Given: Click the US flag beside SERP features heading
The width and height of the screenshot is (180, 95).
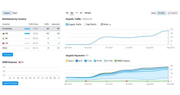Looking at the screenshot, I should [19, 62].
